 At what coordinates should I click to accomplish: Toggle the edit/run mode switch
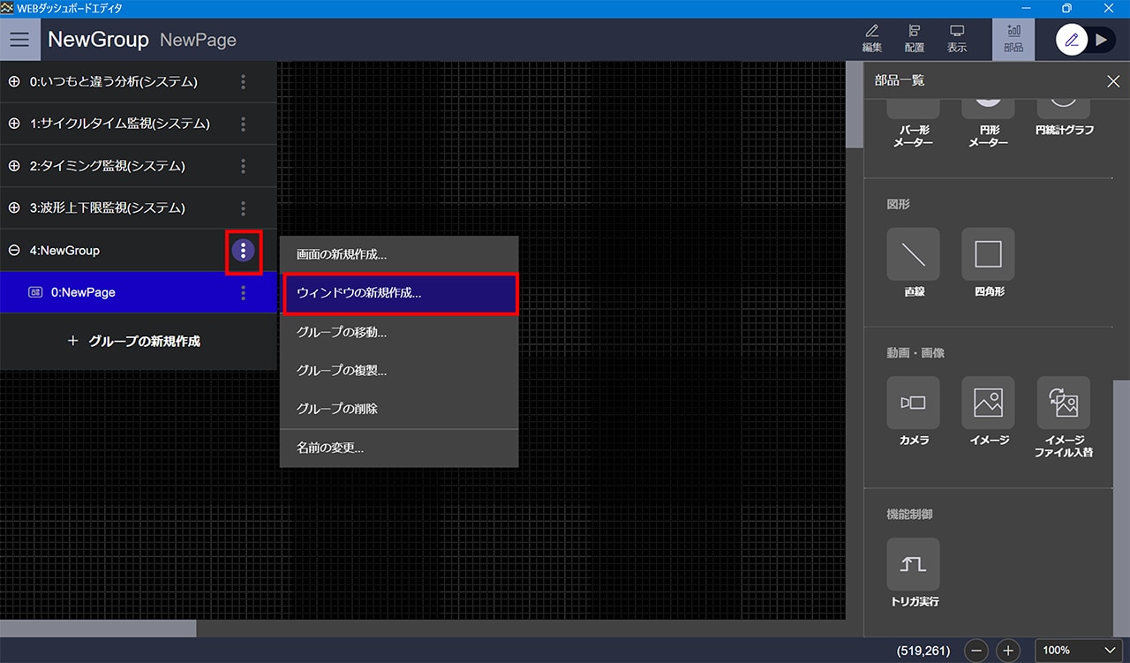1086,40
